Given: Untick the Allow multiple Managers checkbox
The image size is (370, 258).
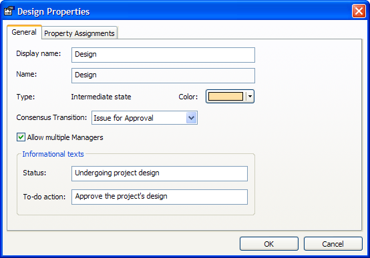Looking at the screenshot, I should (x=21, y=137).
